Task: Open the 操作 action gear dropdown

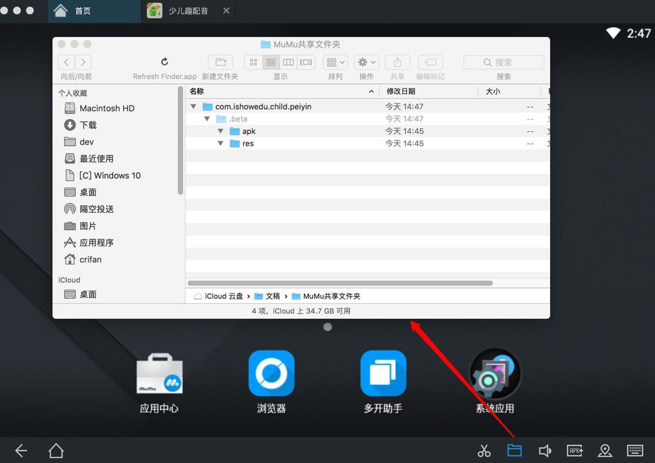Action: pos(367,62)
